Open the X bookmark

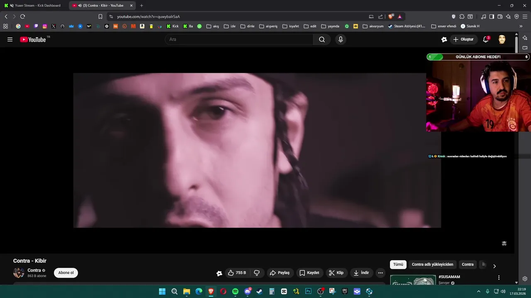point(54,26)
